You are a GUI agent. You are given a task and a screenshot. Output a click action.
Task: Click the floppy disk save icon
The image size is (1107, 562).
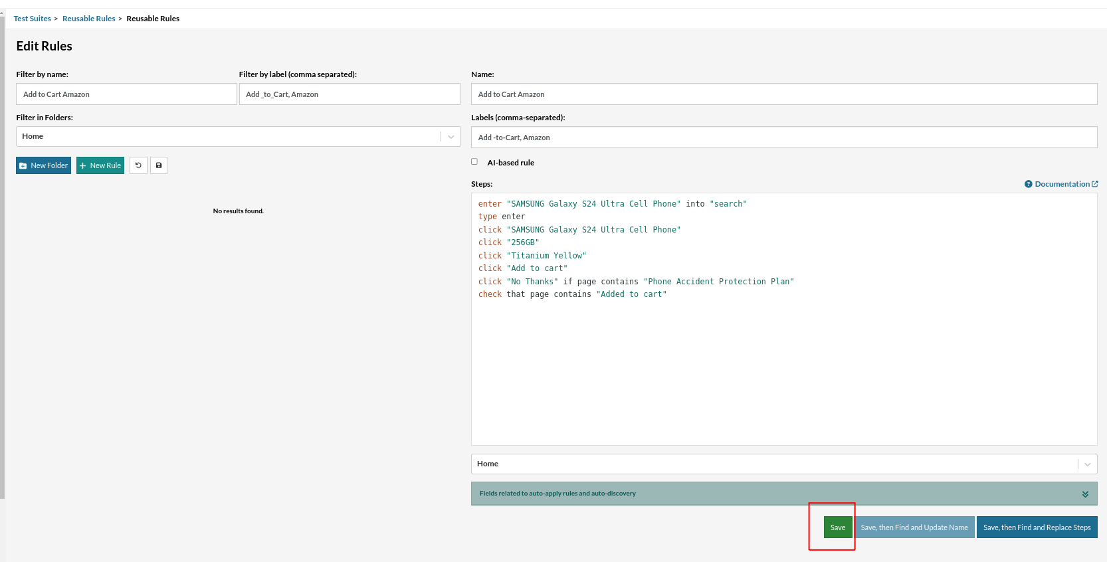159,165
